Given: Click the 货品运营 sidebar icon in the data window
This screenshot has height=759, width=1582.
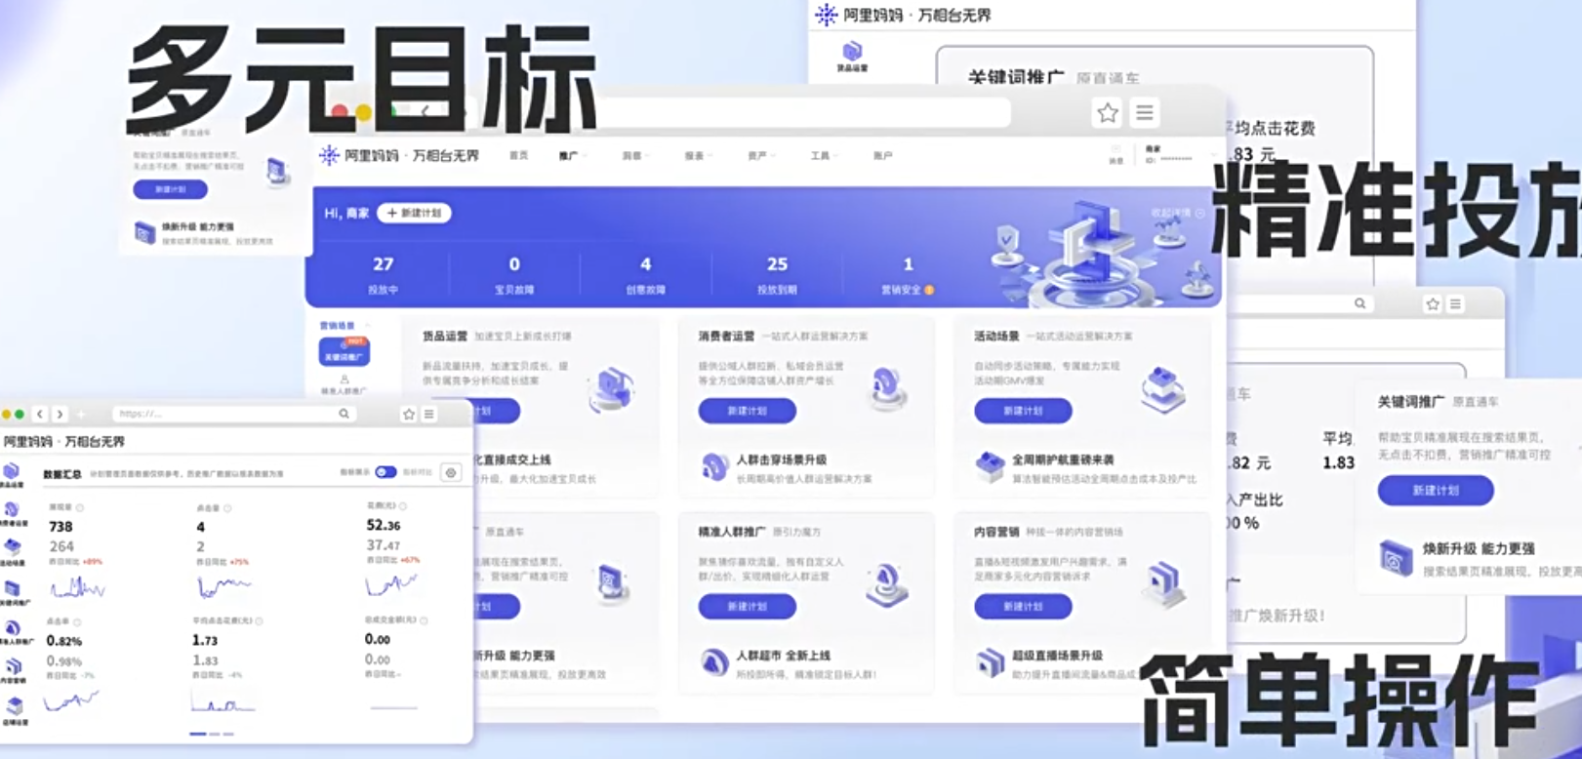Looking at the screenshot, I should coord(11,473).
